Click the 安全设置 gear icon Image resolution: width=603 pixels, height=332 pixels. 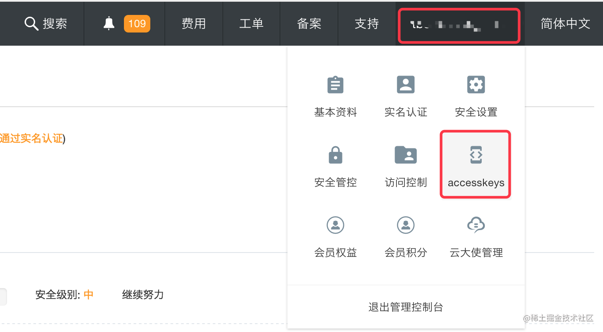(x=476, y=84)
